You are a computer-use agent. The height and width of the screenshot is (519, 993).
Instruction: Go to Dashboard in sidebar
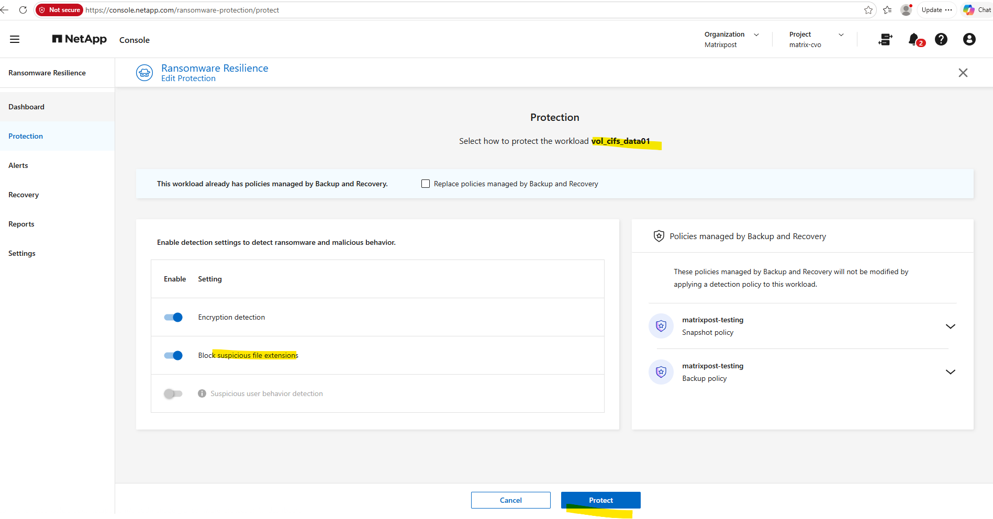click(x=26, y=107)
